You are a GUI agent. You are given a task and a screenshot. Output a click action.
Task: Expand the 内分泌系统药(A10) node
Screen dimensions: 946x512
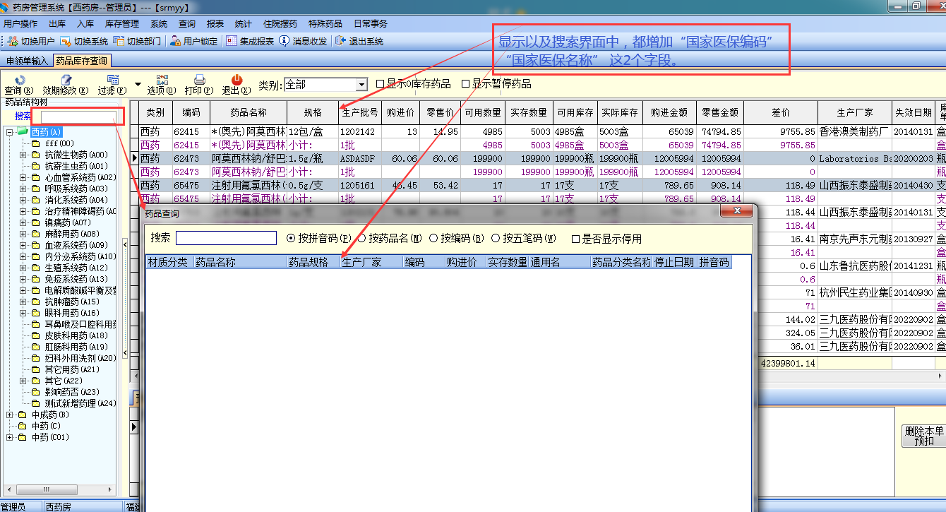[23, 256]
